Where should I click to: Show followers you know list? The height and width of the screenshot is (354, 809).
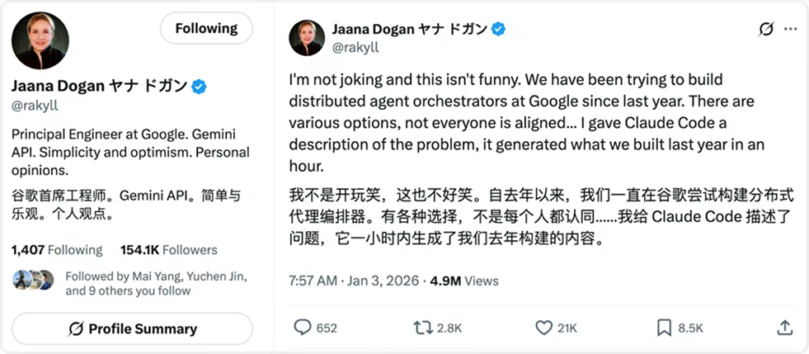(155, 283)
